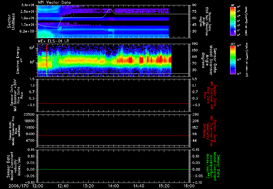This screenshot has height=189, width=273.
Task: Click the Model Scanner Angle degrees axis title
Action: pos(209,60)
